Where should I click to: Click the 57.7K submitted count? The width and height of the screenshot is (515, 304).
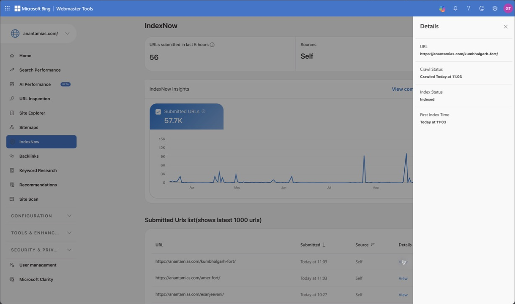point(173,121)
